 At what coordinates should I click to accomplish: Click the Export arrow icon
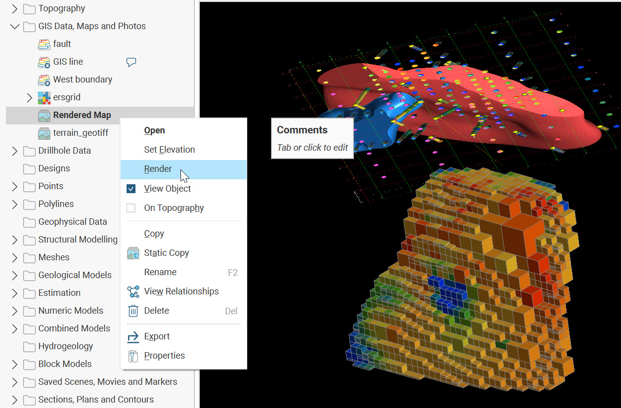tap(133, 336)
